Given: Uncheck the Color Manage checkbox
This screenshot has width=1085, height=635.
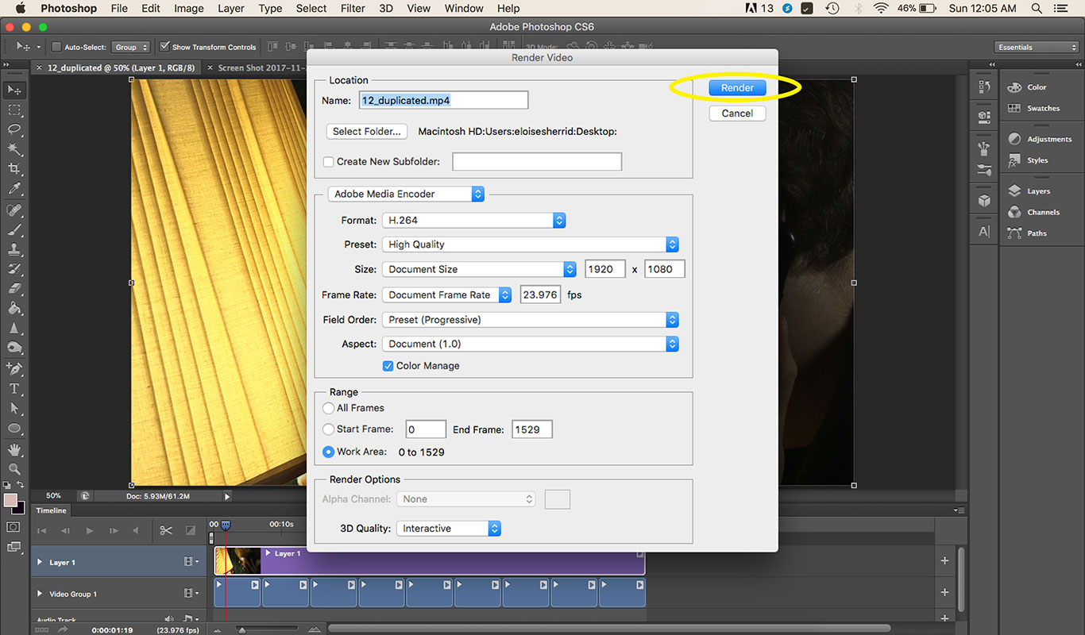Looking at the screenshot, I should [x=388, y=366].
